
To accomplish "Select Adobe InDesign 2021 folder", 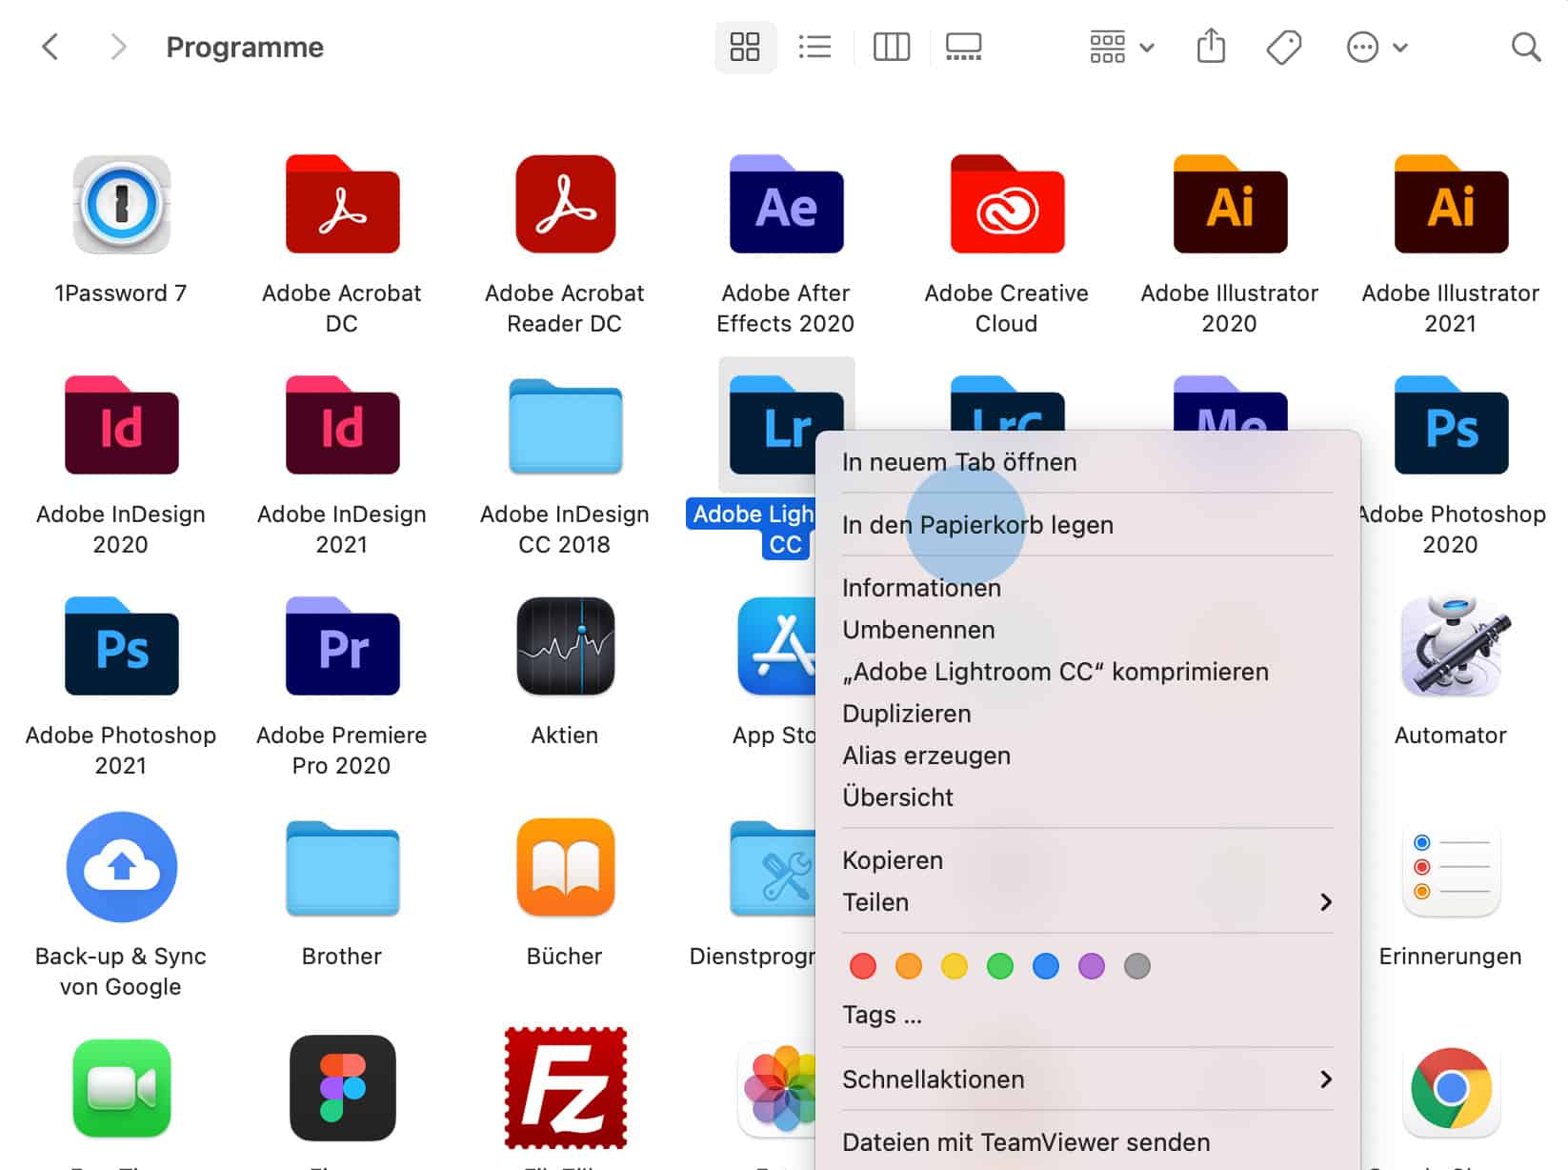I will (342, 425).
